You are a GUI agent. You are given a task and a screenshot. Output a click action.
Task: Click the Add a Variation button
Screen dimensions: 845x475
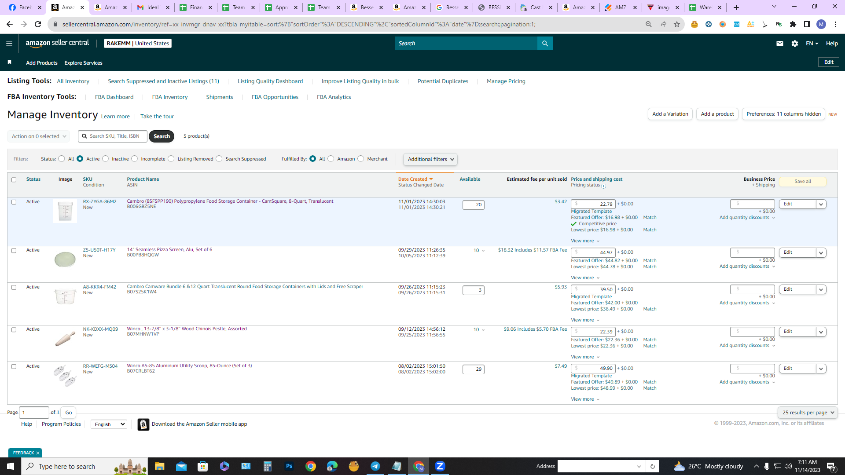[x=670, y=114]
